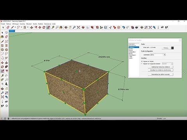
Task: Click 'Sélectionner toutes les cotations' button
Action: [x=161, y=67]
